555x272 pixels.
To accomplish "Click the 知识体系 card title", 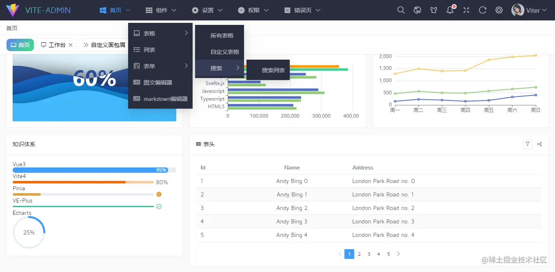I will point(24,144).
